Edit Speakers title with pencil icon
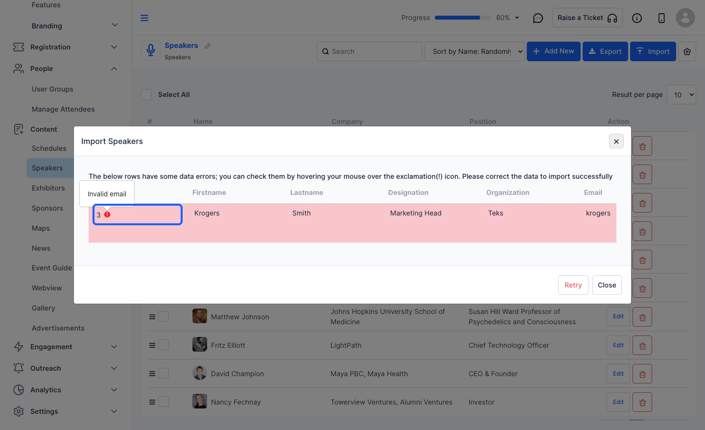The image size is (705, 430). tap(208, 46)
